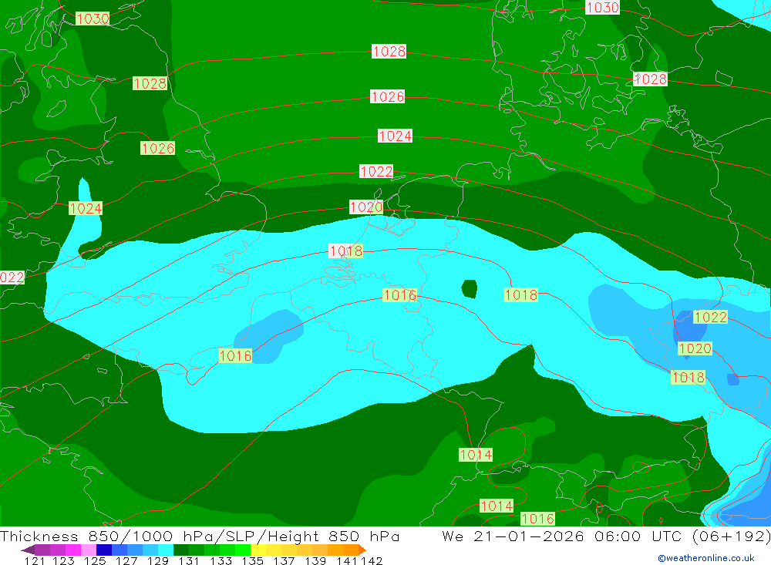Click the 'We 21-01-2026 06:00 UTC (06+192)' timestamp
Image resolution: width=771 pixels, height=565 pixels.
click(606, 536)
